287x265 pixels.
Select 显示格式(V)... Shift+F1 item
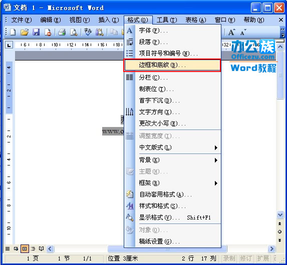[x=172, y=217]
